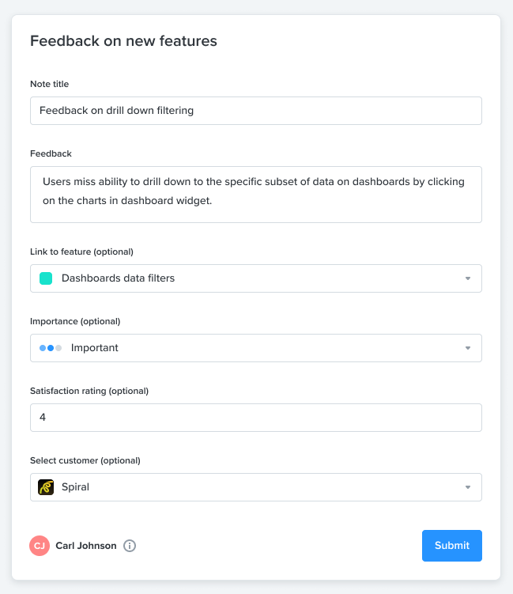Submit the feedback form

pos(452,546)
